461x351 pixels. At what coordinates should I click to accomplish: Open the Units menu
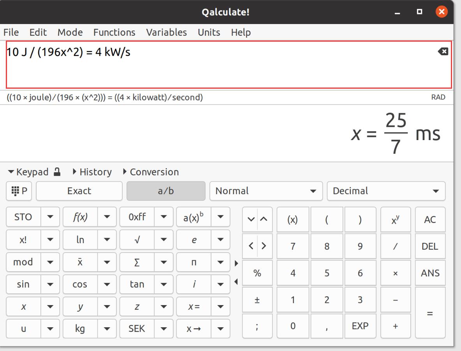[x=209, y=32]
